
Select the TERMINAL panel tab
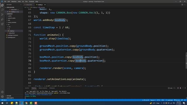pyautogui.click(x=34, y=88)
